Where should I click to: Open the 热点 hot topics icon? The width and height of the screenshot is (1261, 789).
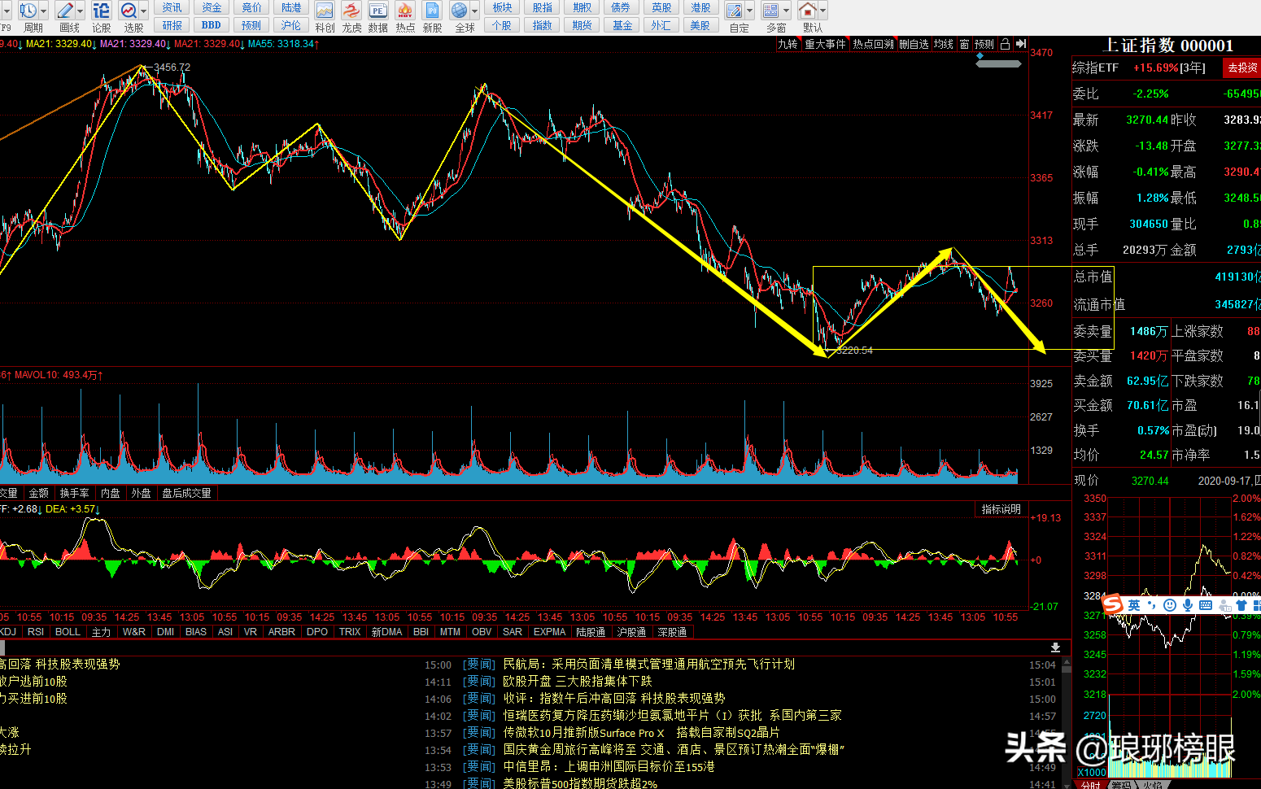[405, 11]
